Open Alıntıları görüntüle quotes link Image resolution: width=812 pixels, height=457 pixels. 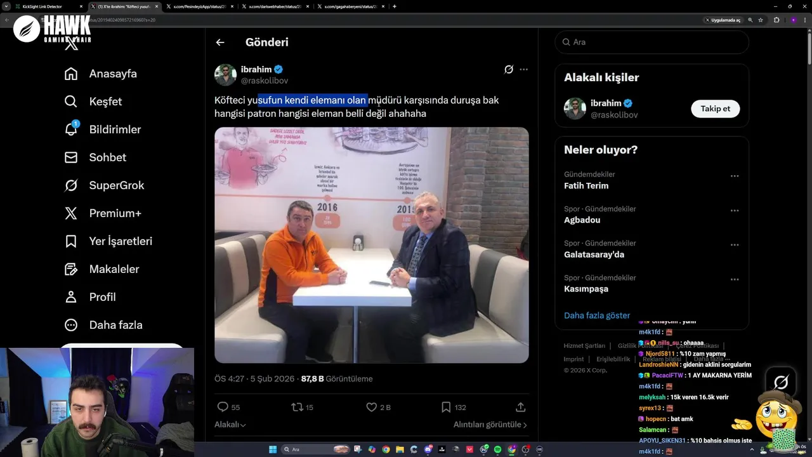[490, 425]
